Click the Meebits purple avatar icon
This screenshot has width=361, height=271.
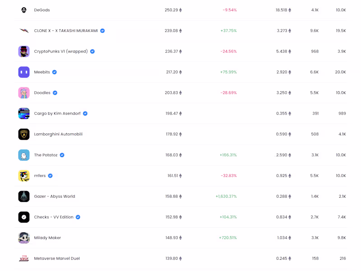24,72
